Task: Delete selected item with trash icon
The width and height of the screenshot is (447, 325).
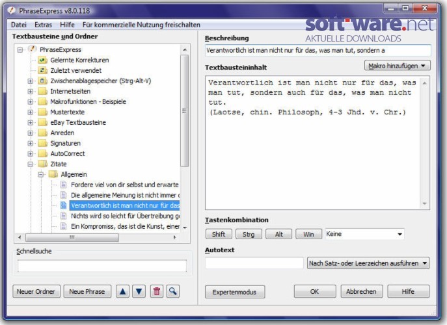Action: (x=157, y=291)
